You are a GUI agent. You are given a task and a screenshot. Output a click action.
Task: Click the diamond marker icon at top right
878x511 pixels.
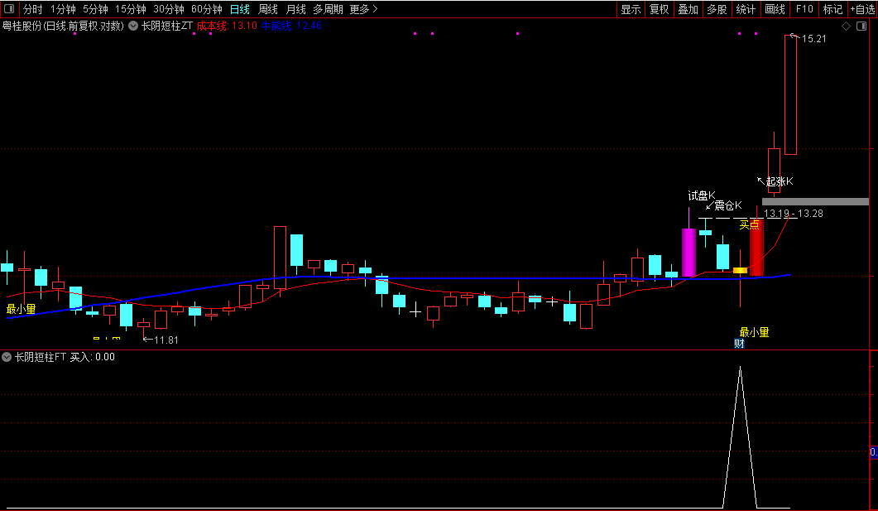pyautogui.click(x=846, y=27)
